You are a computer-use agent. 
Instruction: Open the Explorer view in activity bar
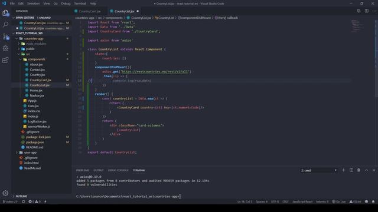(x=5, y=13)
